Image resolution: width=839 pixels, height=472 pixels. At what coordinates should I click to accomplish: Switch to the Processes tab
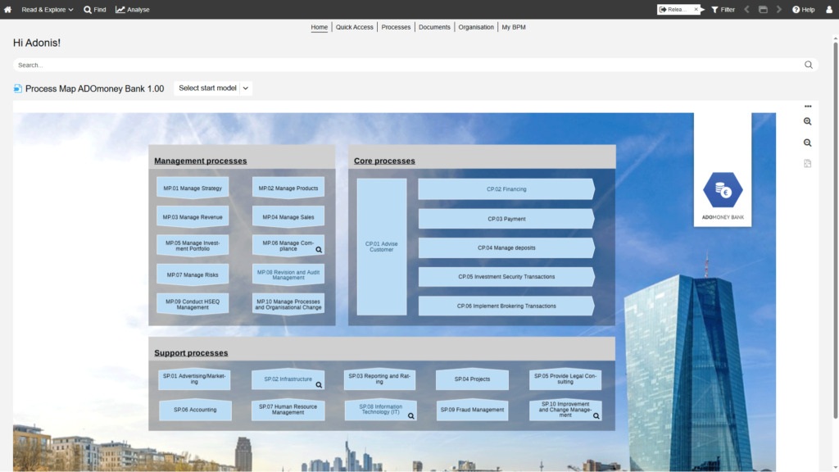click(x=396, y=27)
